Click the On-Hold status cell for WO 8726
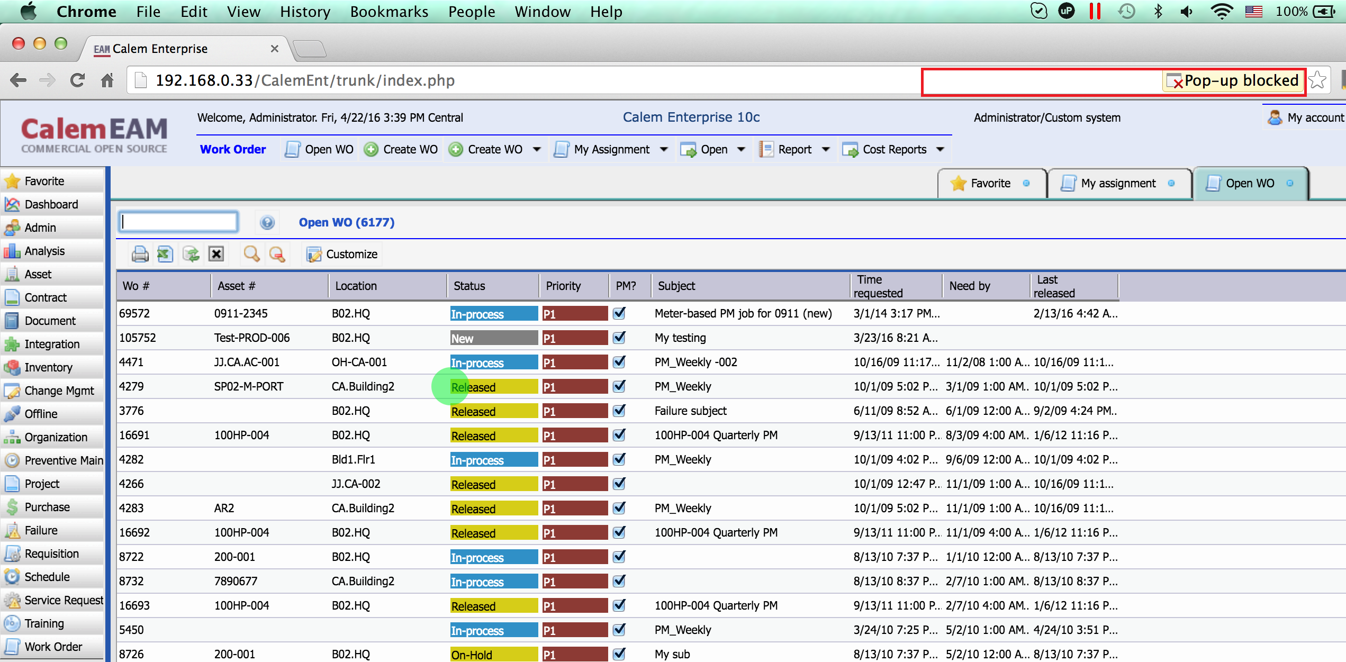This screenshot has height=662, width=1346. click(x=494, y=655)
